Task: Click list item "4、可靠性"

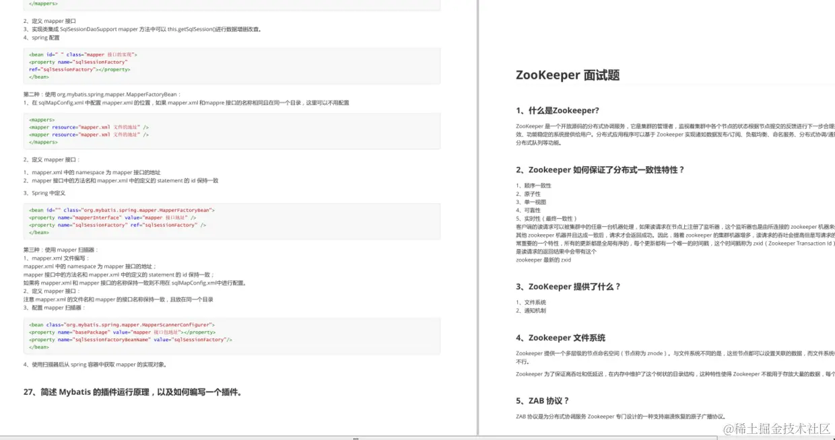Action: (529, 210)
